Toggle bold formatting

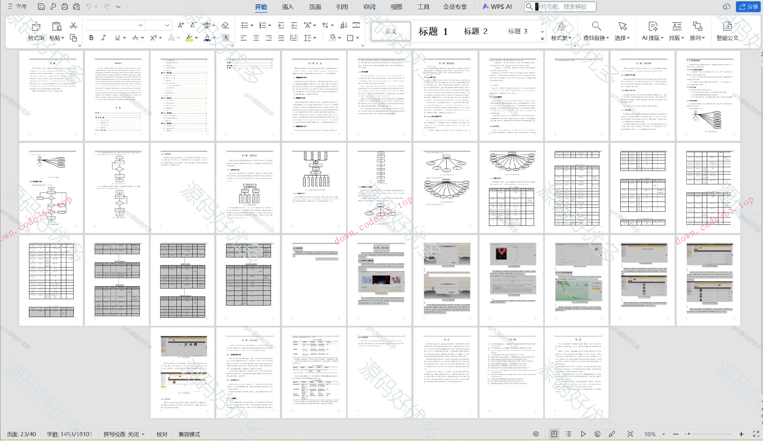coord(91,38)
